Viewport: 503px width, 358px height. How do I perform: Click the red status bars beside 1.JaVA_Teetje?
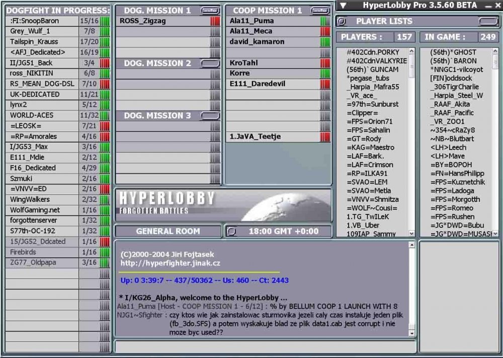pyautogui.click(x=325, y=136)
